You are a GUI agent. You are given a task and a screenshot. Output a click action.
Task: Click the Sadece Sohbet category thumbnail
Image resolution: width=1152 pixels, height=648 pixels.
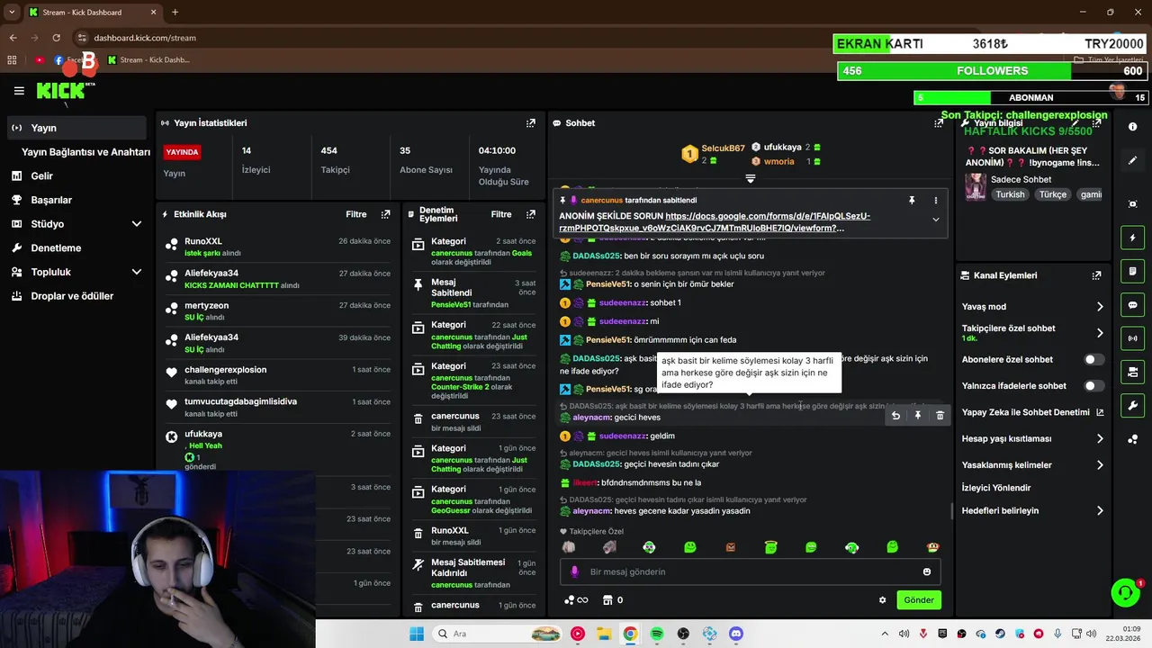pyautogui.click(x=976, y=186)
